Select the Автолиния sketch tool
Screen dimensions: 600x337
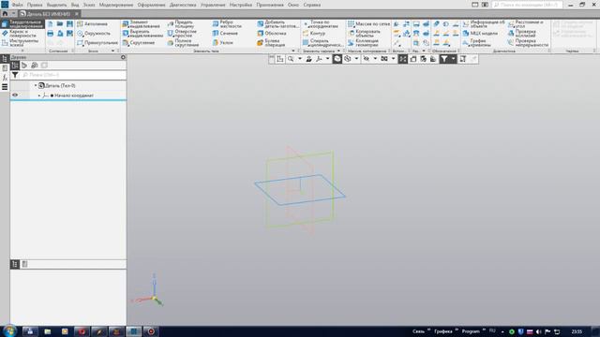(x=92, y=23)
